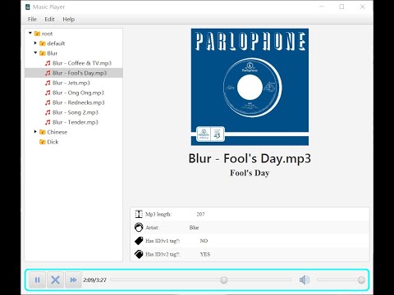Click the default folder label
The width and height of the screenshot is (394, 295).
tap(56, 43)
